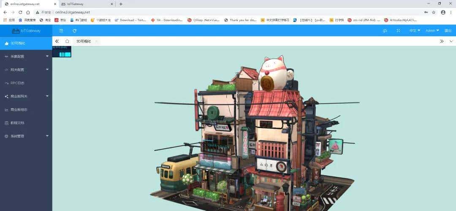Open the Download - Tort... bookmark
Screen dimensions: 456x211
point(130,20)
